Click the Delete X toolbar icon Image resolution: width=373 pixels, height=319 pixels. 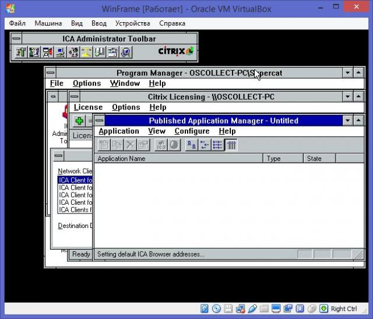130,145
